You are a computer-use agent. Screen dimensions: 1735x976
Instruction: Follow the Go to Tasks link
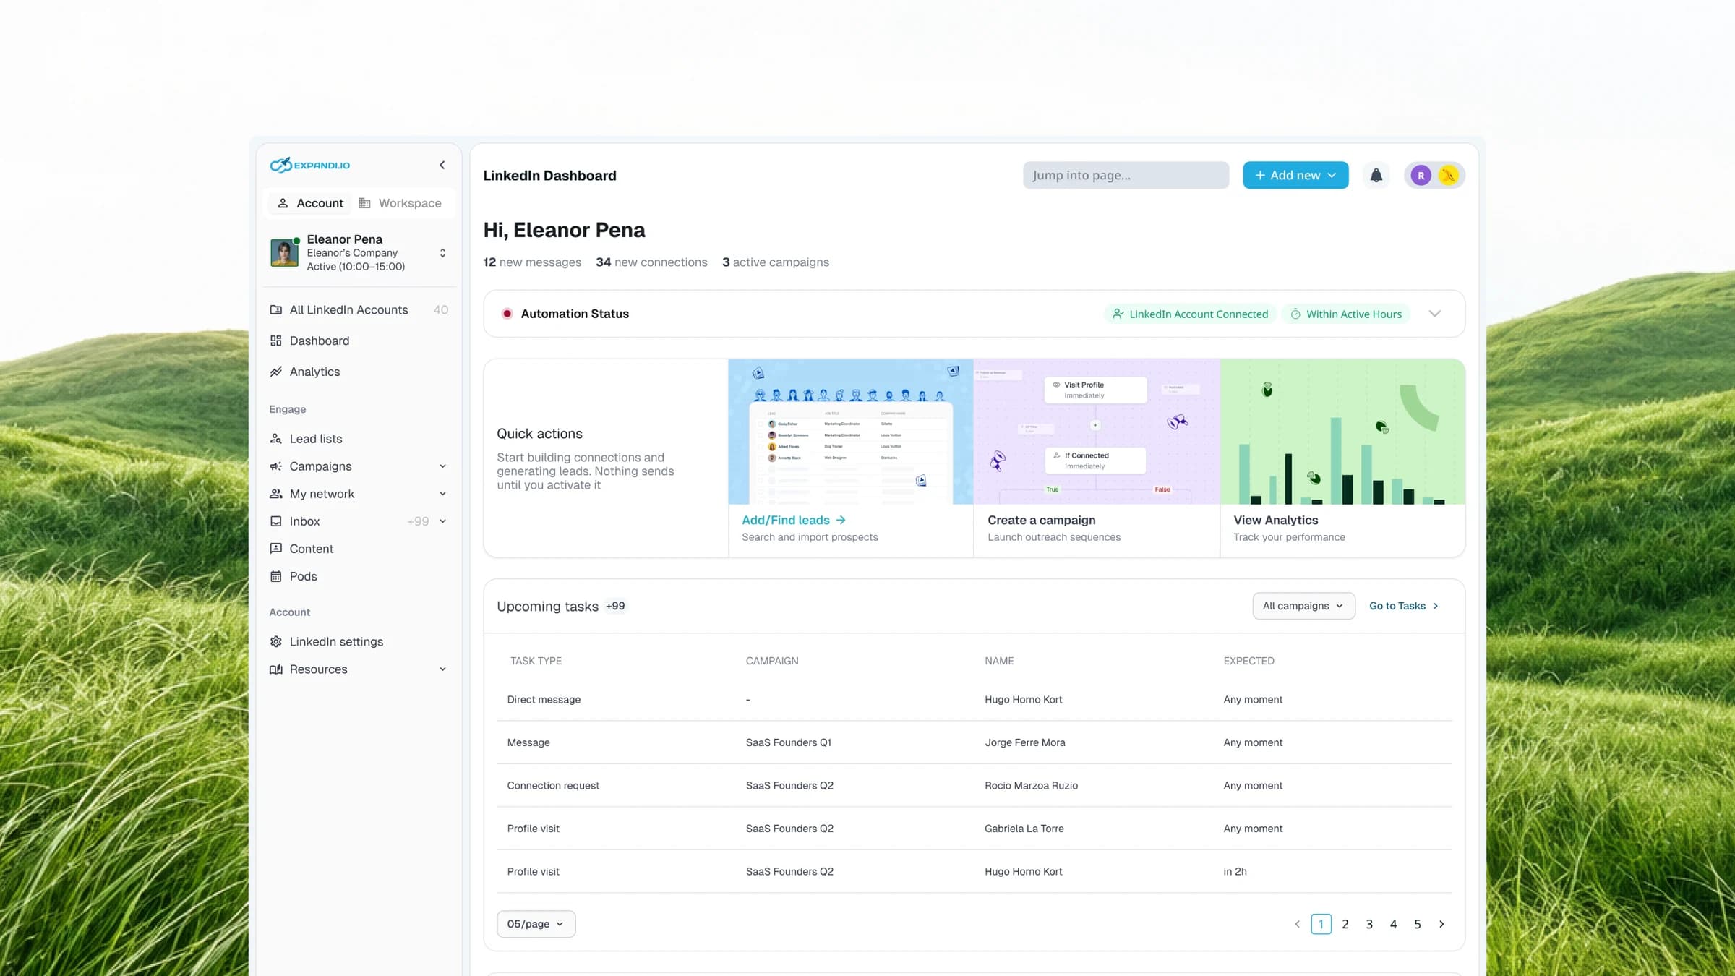1404,606
